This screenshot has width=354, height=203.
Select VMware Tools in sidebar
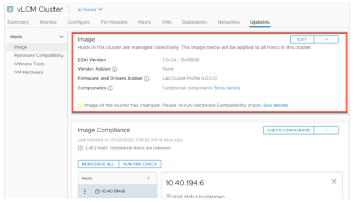click(x=29, y=64)
